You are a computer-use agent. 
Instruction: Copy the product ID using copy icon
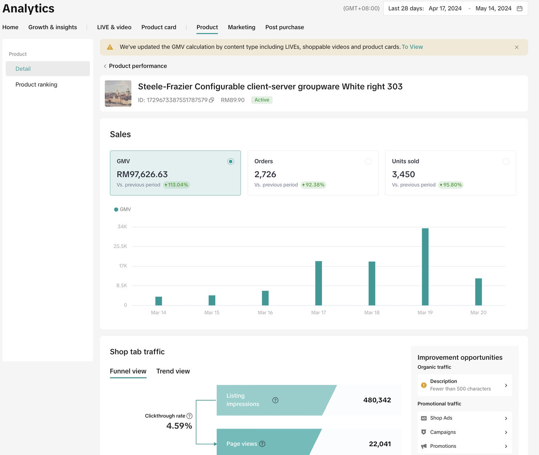click(211, 100)
